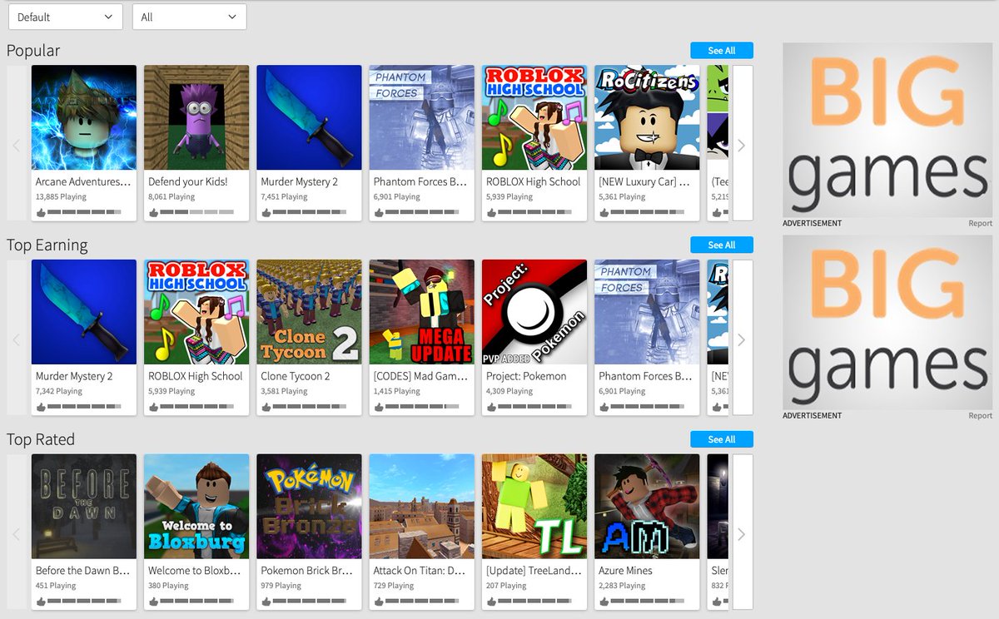Click thumbs-up icon under Defend your Kids!

153,212
